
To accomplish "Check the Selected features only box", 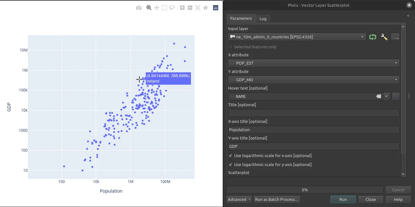I will (x=231, y=47).
